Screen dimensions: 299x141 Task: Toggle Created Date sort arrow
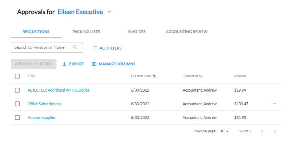(154, 76)
